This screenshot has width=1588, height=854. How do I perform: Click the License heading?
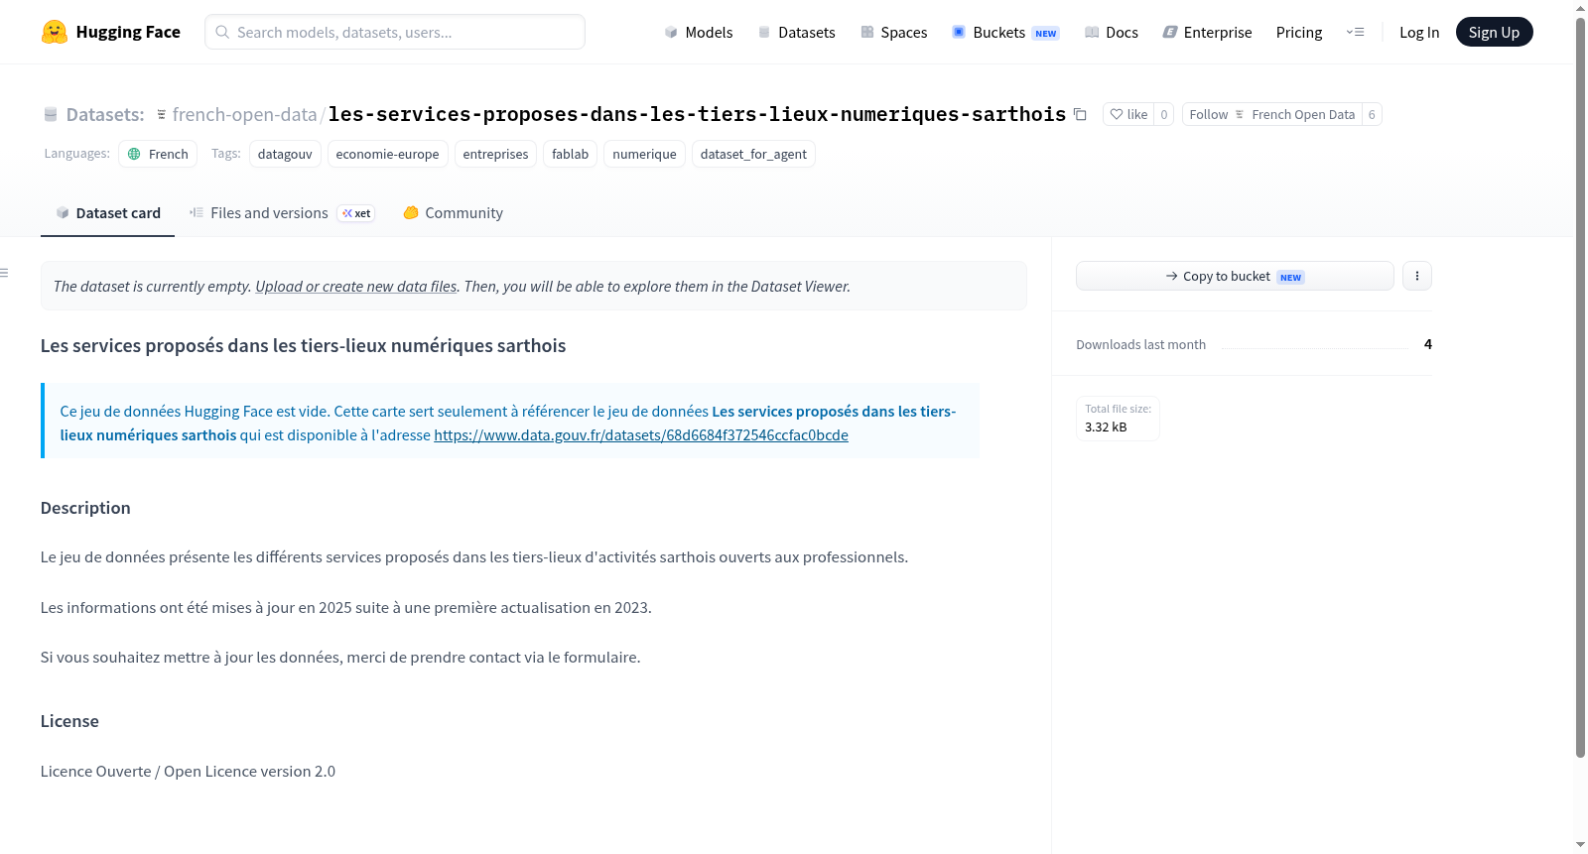[69, 721]
